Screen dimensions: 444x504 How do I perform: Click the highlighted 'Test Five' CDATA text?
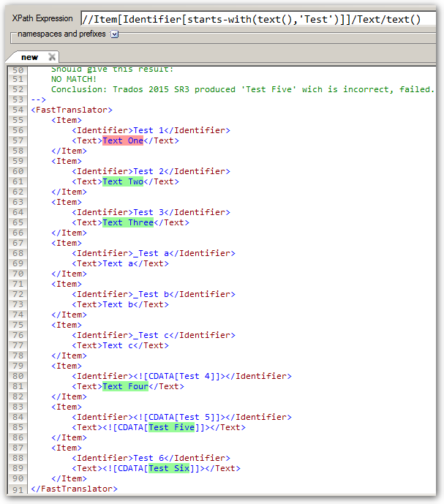171,427
